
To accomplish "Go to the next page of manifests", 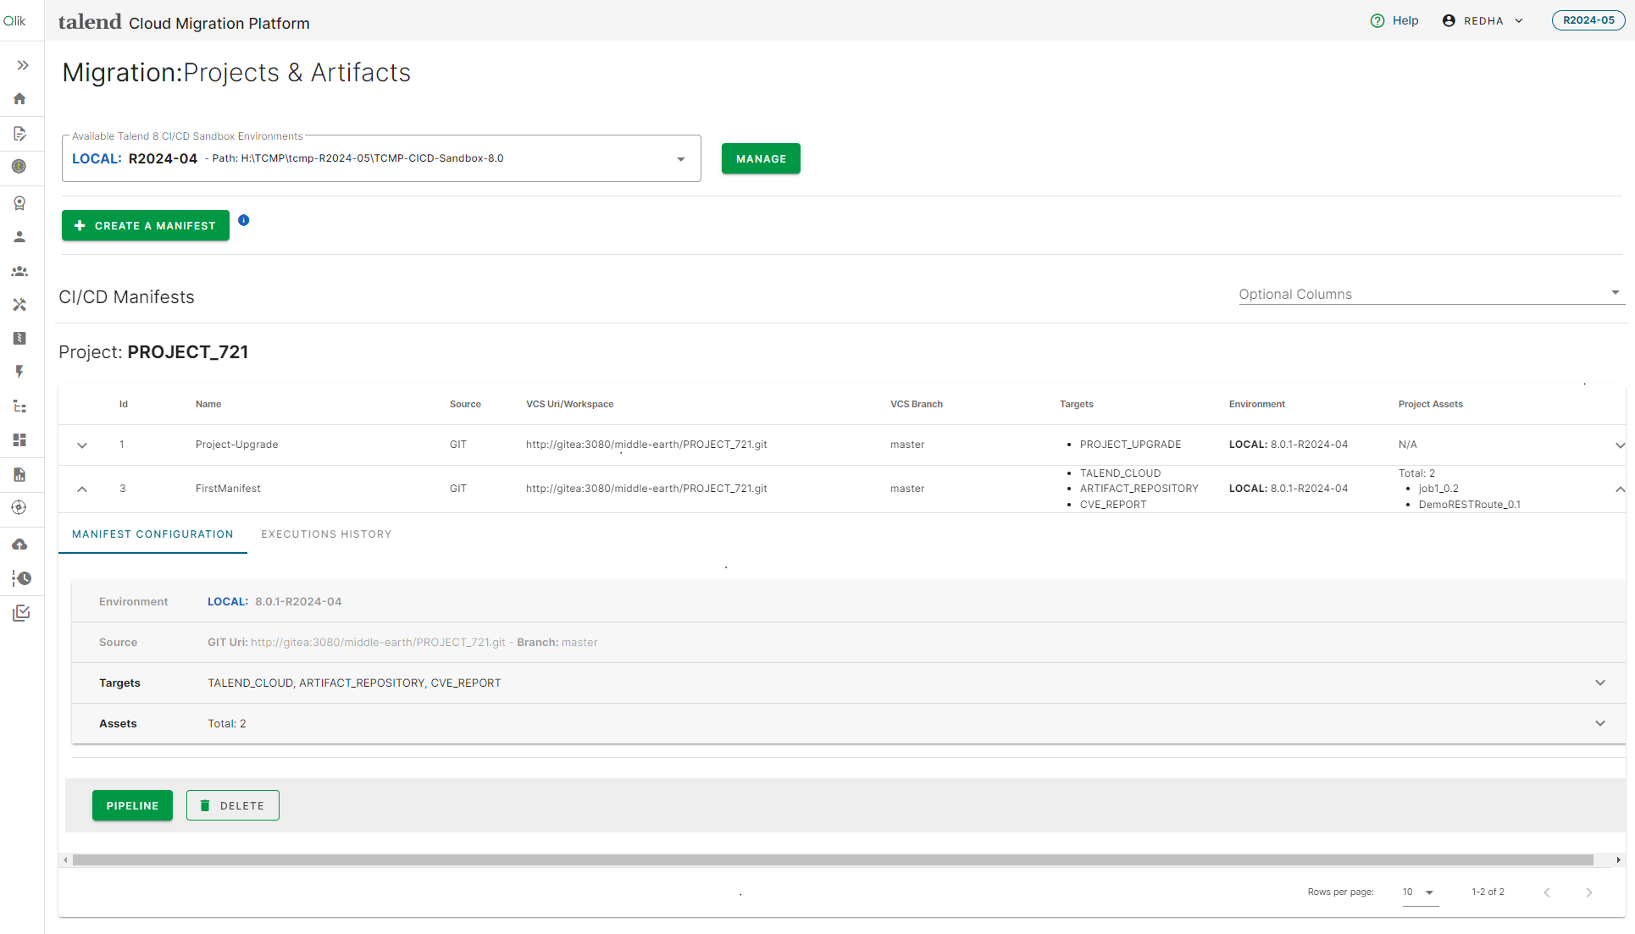I will (x=1589, y=893).
